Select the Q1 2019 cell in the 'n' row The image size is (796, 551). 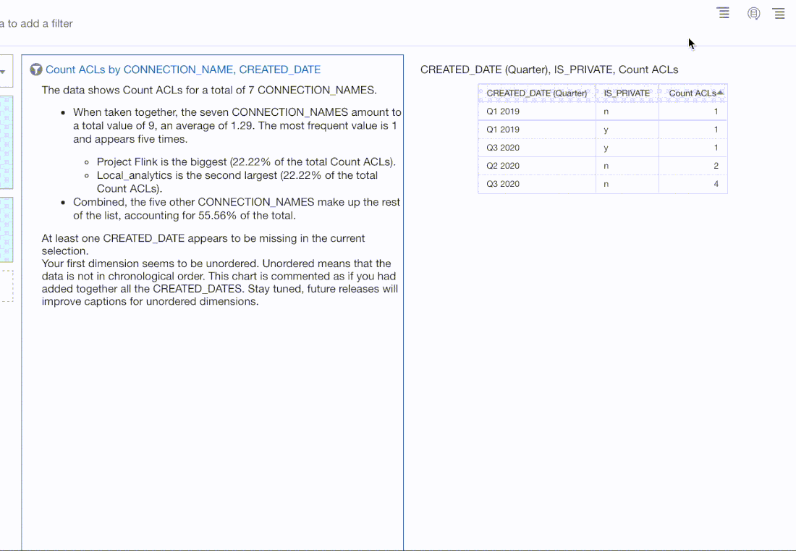coord(537,112)
